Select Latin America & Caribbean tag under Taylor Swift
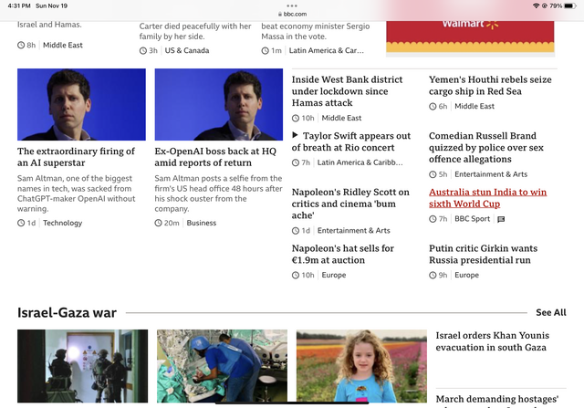 [x=360, y=162]
